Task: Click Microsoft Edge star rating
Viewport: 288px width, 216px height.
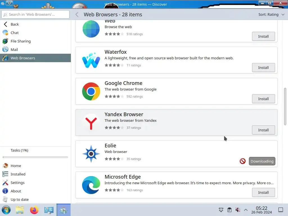Action: pyautogui.click(x=114, y=190)
